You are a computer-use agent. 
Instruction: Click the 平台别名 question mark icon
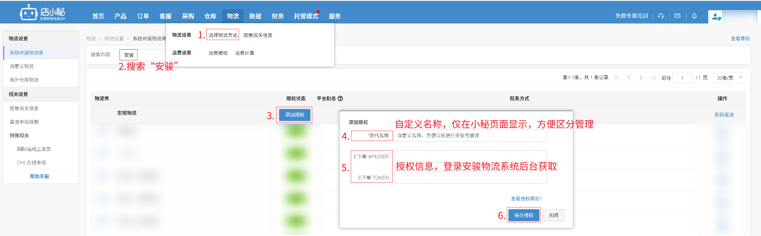pos(340,98)
